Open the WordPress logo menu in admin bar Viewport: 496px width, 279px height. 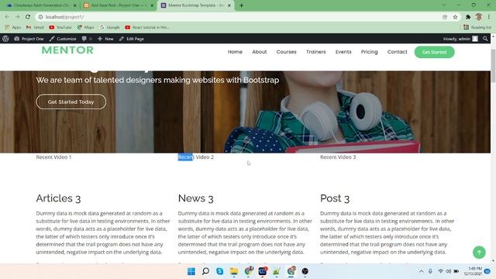coord(5,39)
